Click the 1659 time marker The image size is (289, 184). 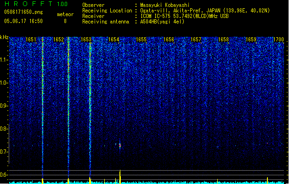(251, 40)
